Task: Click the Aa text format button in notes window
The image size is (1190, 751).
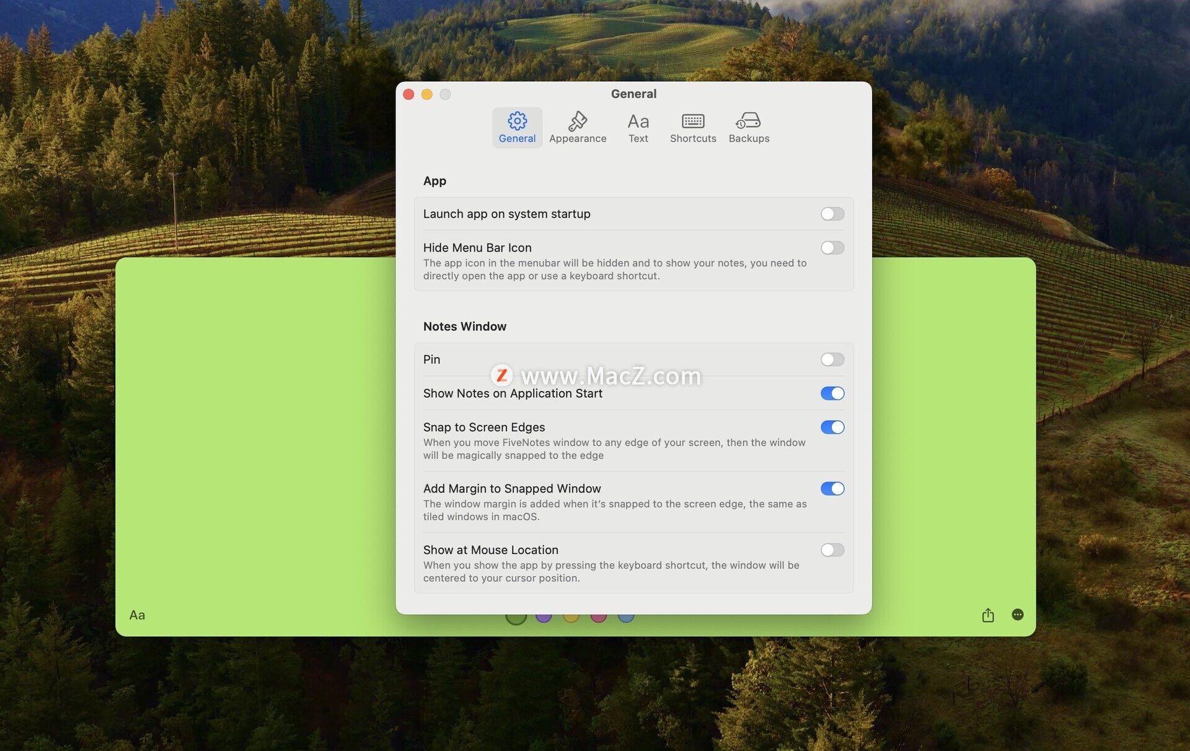Action: 137,615
